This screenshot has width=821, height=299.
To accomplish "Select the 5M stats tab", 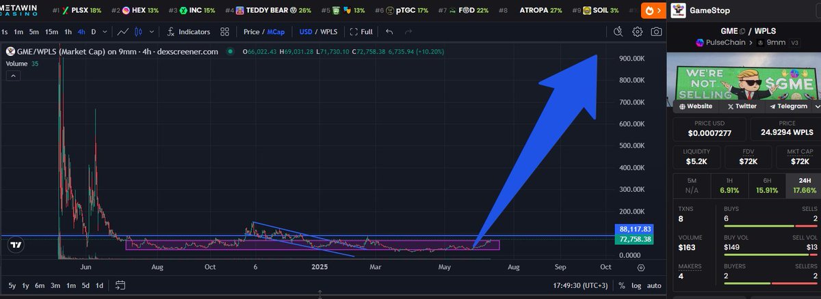I will coord(692,184).
